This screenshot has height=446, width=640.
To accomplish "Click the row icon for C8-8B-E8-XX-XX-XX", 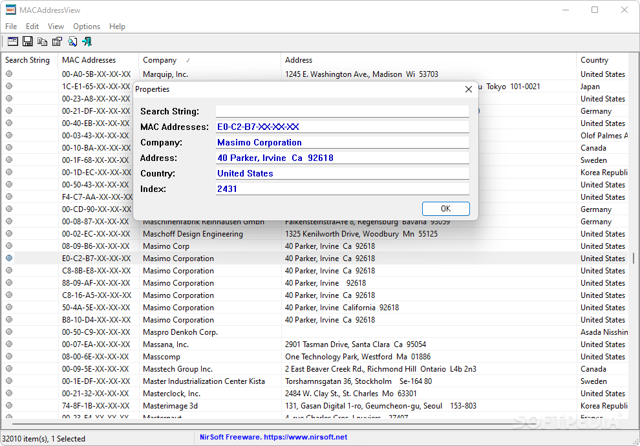I will (x=9, y=270).
